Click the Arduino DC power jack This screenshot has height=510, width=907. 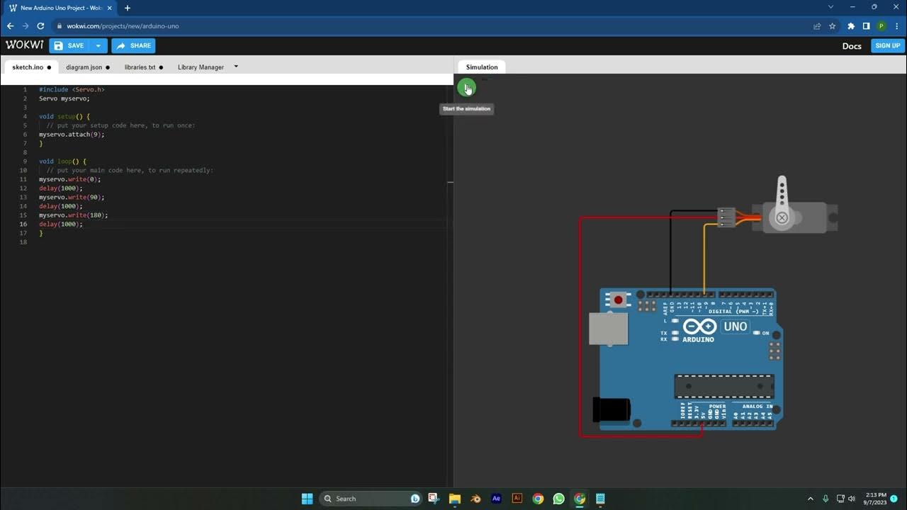tap(611, 409)
